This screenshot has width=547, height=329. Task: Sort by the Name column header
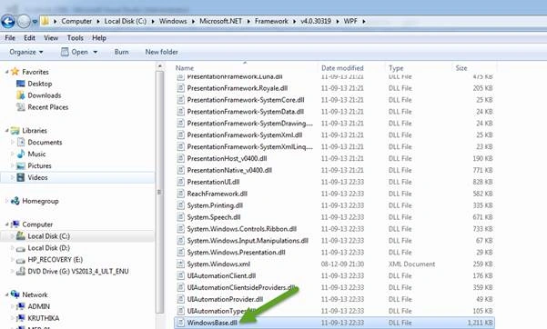click(x=184, y=68)
